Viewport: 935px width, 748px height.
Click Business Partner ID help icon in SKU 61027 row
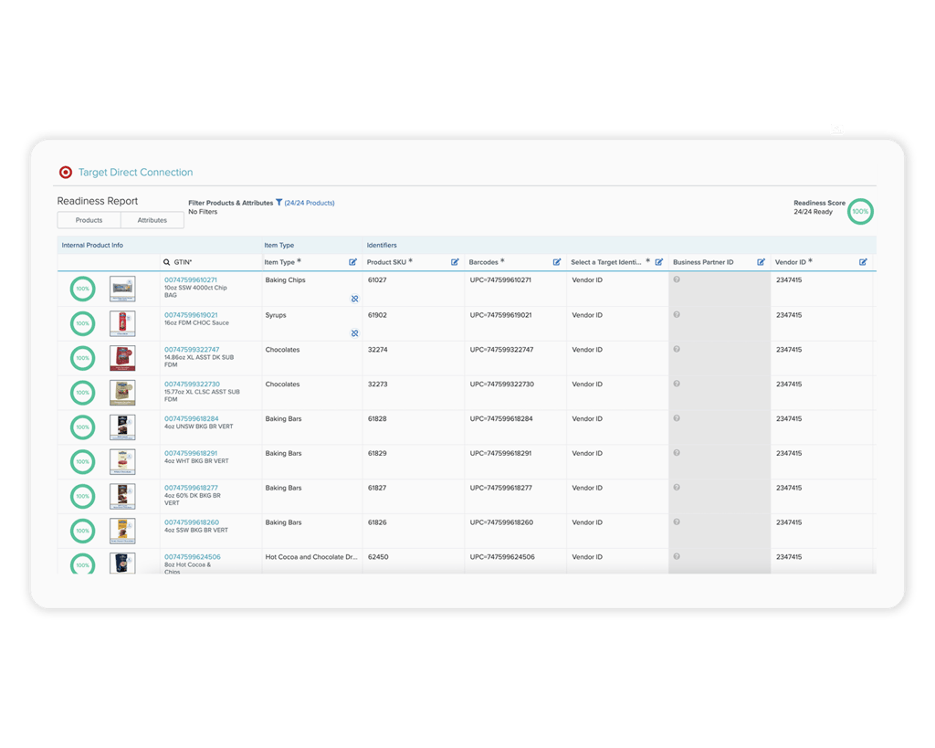pos(677,279)
